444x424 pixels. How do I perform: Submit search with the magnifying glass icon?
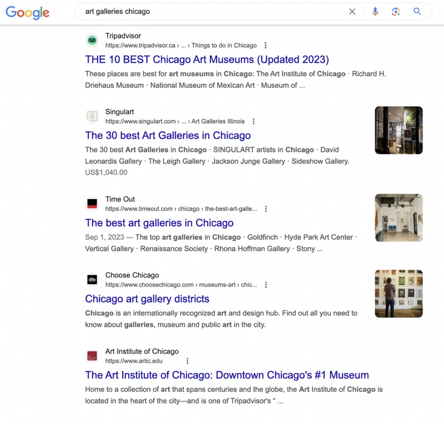pyautogui.click(x=417, y=11)
